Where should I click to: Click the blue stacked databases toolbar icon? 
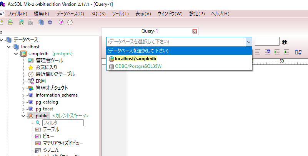click(x=41, y=22)
